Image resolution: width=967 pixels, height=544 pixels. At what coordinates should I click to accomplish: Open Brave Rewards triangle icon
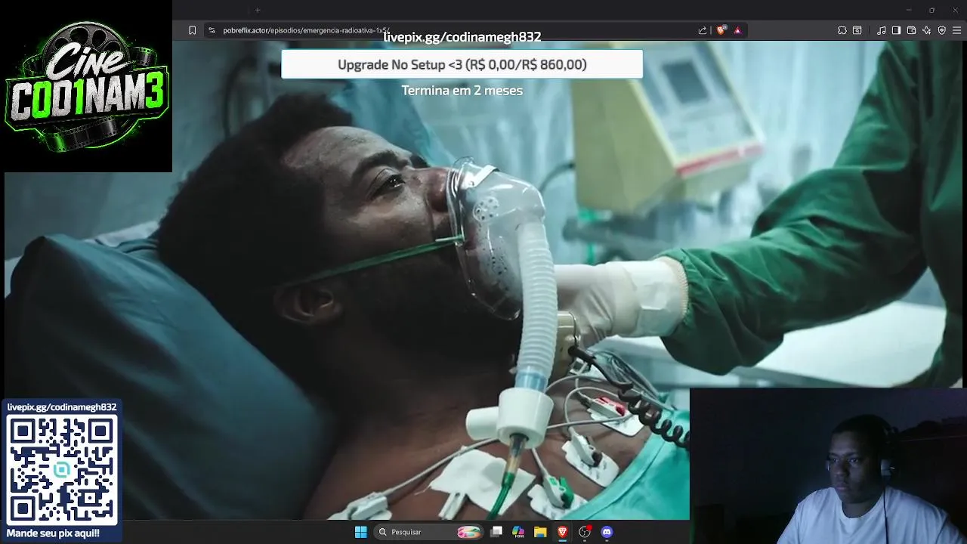pyautogui.click(x=737, y=30)
